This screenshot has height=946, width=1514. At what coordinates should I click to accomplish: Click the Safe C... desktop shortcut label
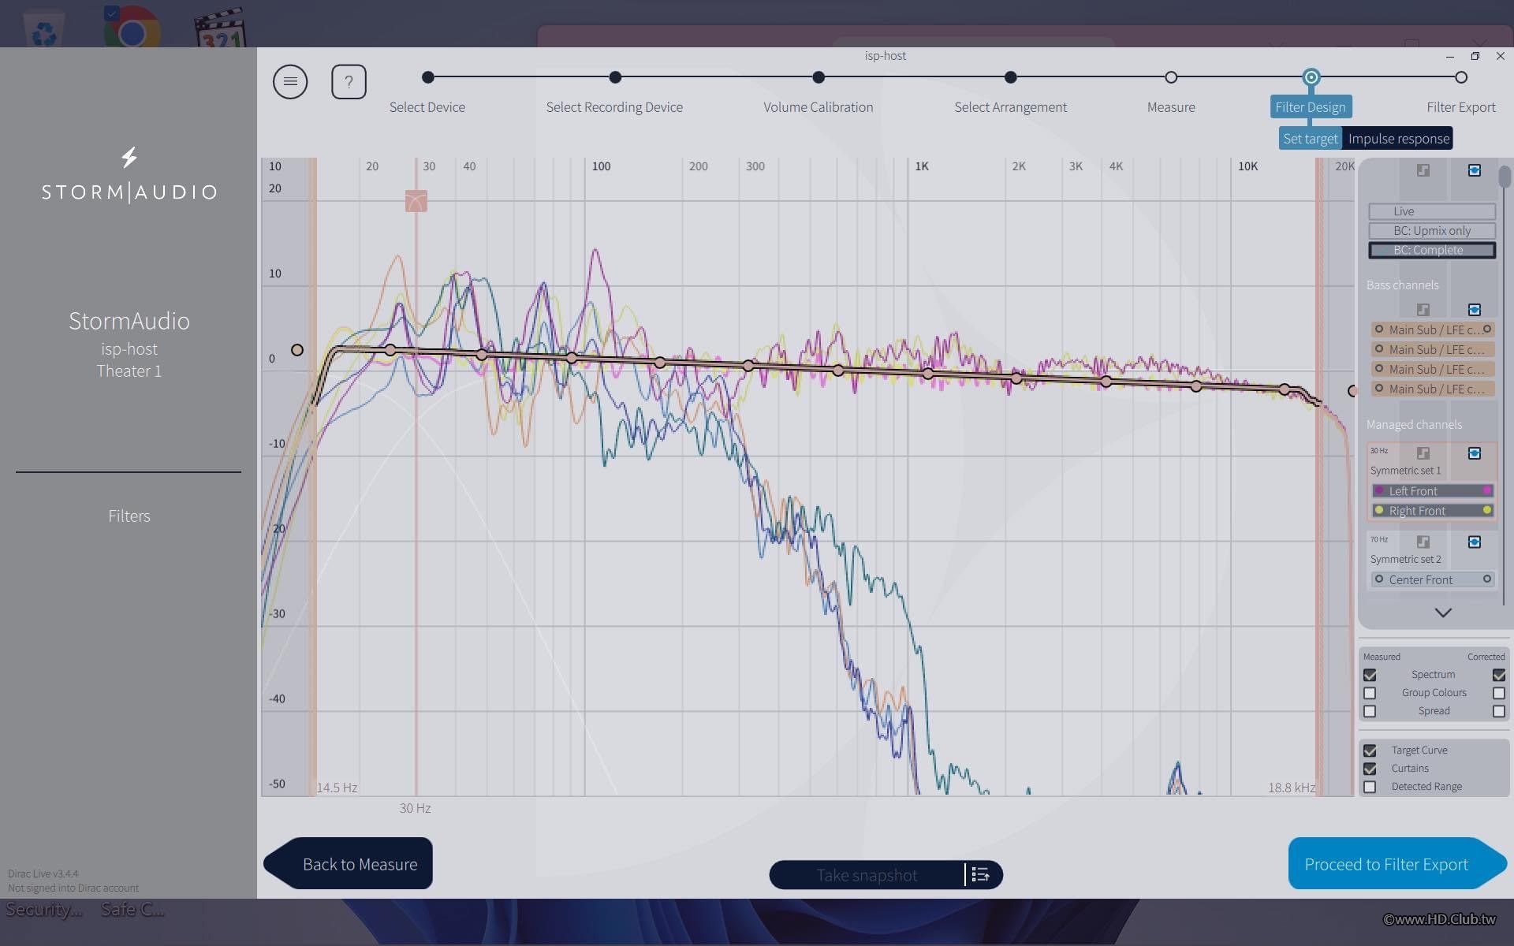coord(132,909)
